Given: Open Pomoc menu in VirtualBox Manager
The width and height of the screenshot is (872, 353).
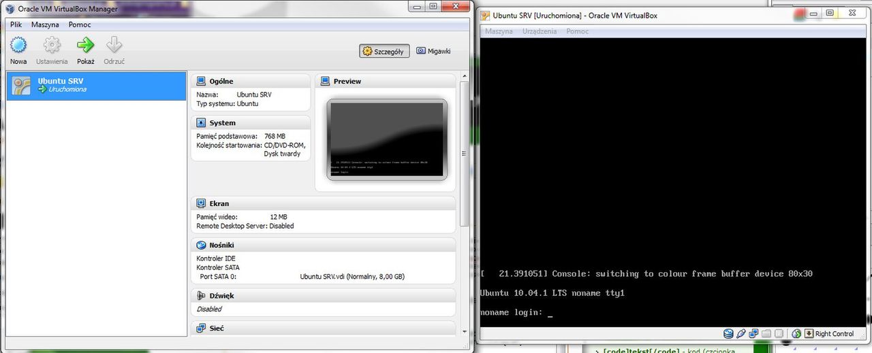Looking at the screenshot, I should pyautogui.click(x=80, y=24).
